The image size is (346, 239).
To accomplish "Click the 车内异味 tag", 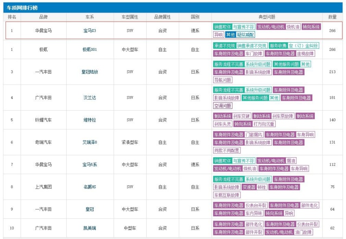I will pos(254,213).
